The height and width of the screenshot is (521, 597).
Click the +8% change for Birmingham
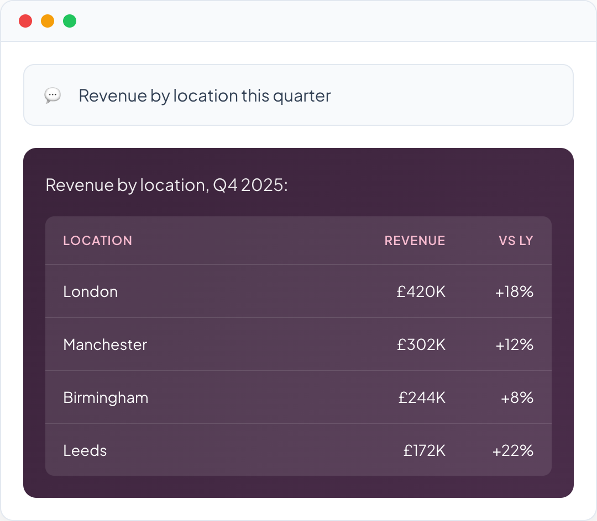[x=517, y=397]
